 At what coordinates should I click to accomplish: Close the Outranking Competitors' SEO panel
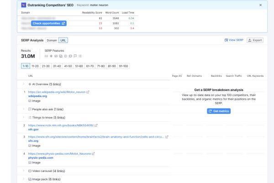pos(261,5)
